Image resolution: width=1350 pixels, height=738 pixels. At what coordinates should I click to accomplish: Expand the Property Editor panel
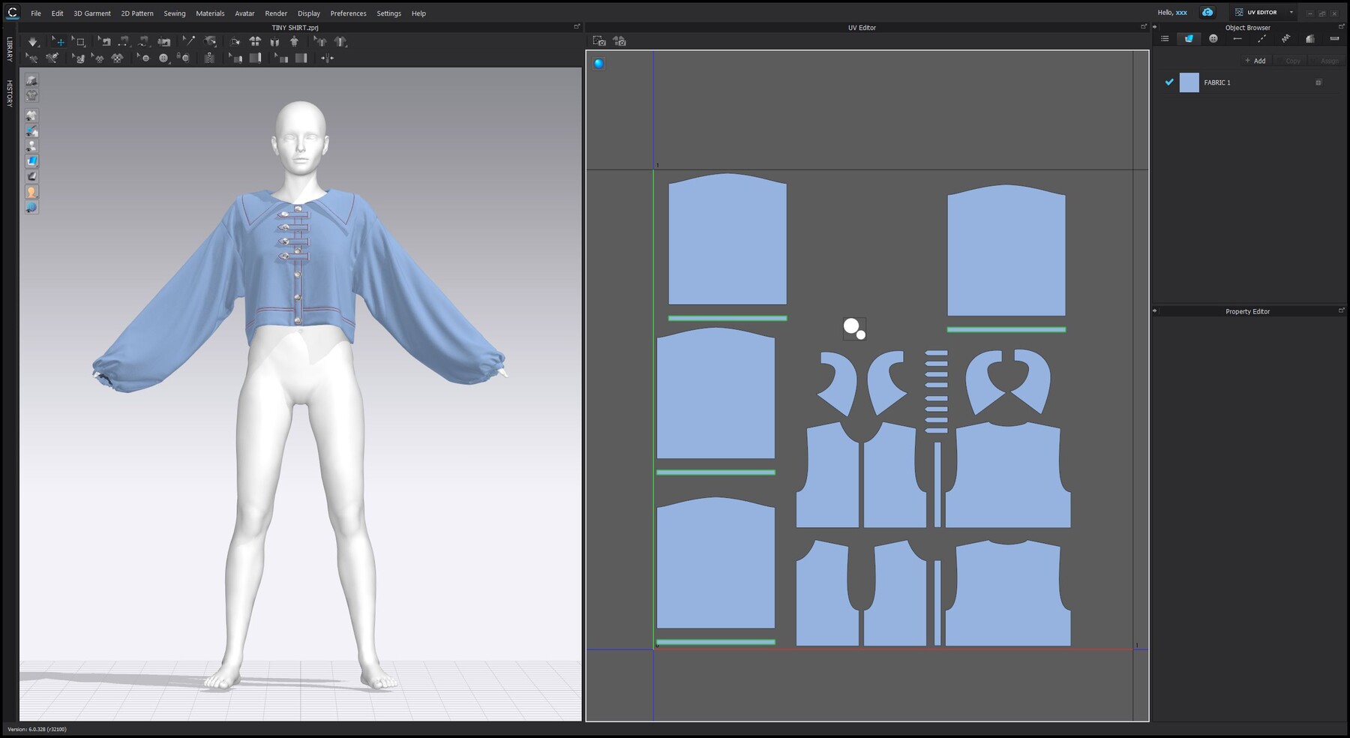tap(1342, 311)
